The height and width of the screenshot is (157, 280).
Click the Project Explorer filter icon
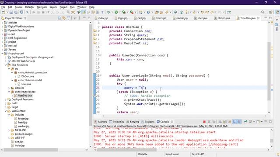coord(68,18)
